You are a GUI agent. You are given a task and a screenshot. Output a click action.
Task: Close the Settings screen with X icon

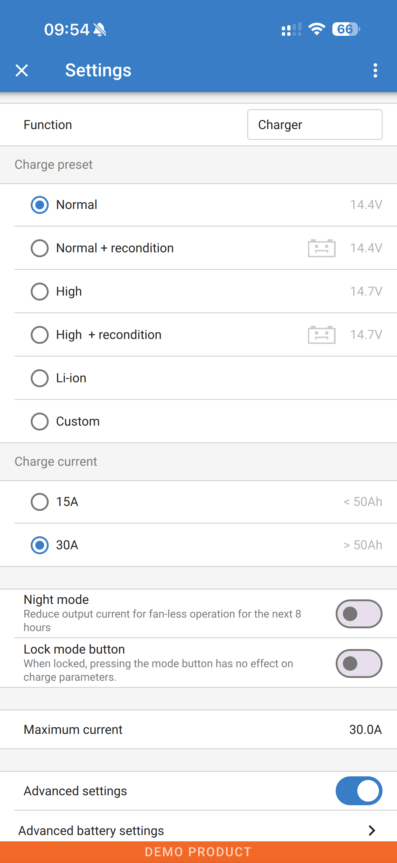pos(22,70)
